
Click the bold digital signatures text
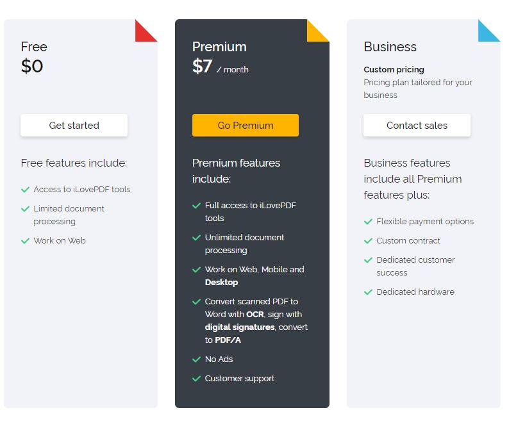tap(239, 327)
